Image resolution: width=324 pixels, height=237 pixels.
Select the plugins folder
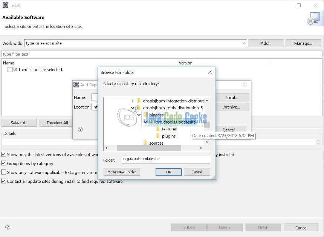[x=169, y=136]
